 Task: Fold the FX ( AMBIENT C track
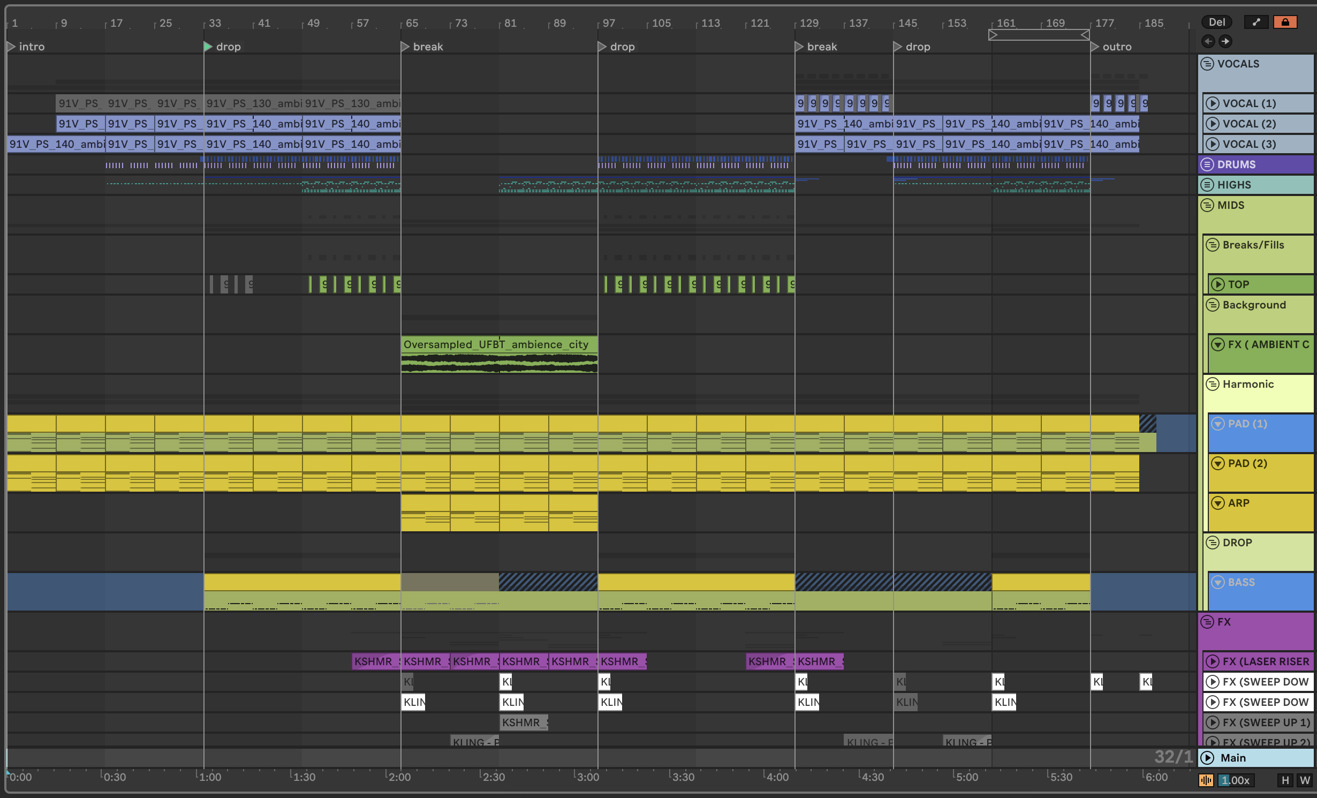(1218, 344)
